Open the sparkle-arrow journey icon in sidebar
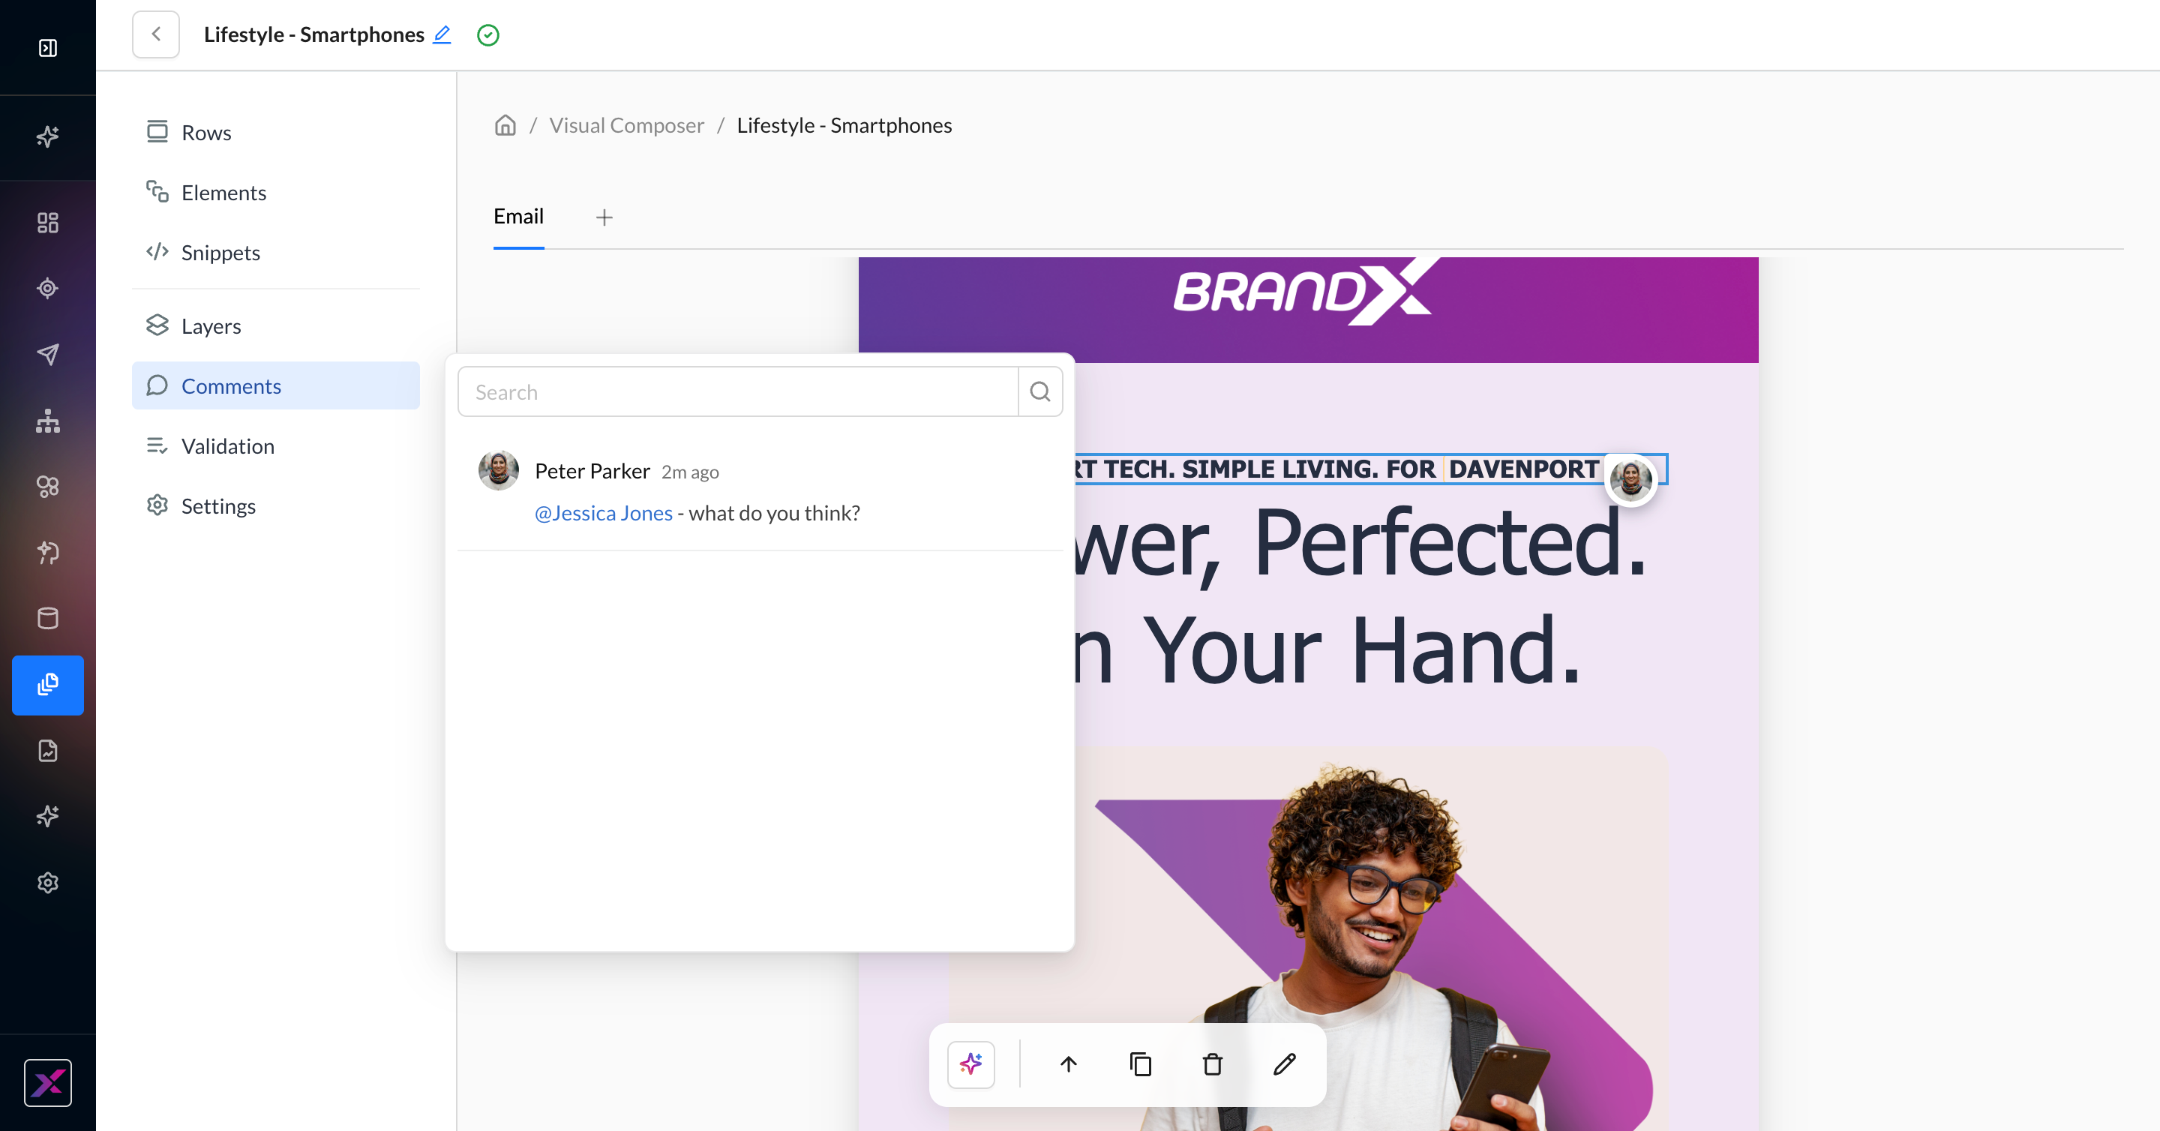Viewport: 2160px width, 1131px height. (48, 553)
